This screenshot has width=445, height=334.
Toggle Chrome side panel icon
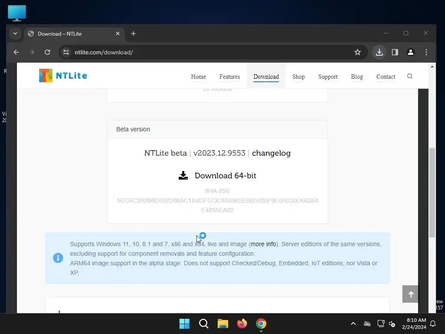pyautogui.click(x=395, y=52)
